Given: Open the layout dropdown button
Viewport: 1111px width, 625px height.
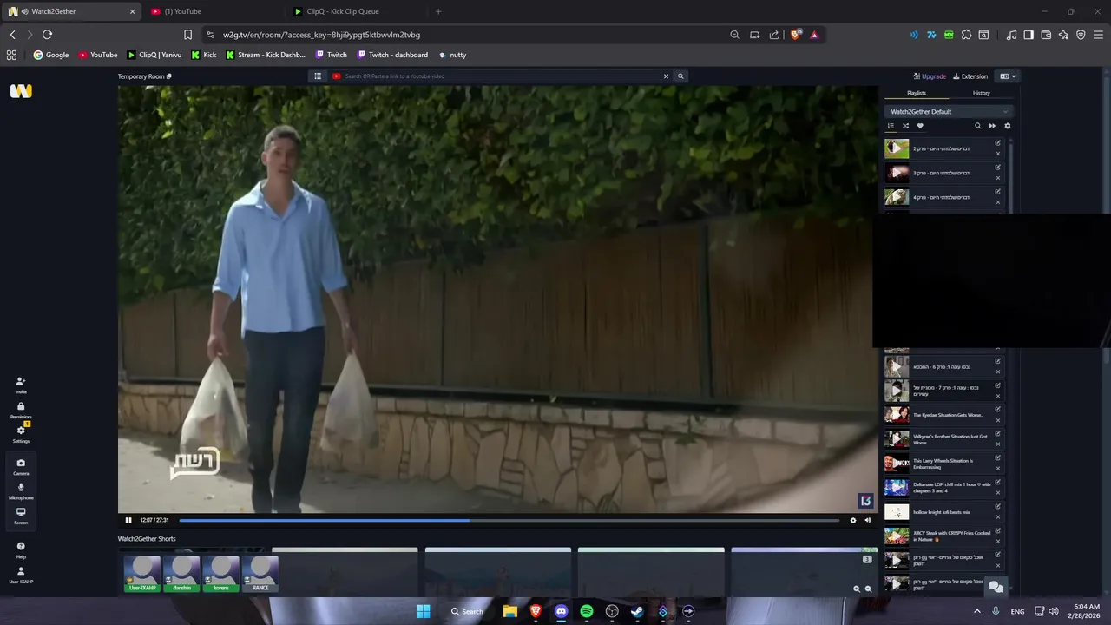Looking at the screenshot, I should [x=1008, y=76].
